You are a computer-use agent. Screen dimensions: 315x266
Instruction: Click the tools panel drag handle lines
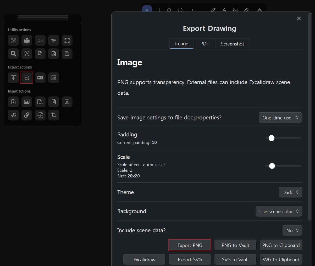point(43,18)
